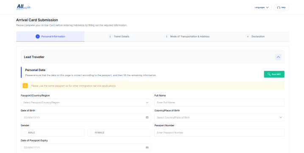The width and height of the screenshot is (304, 153).
Task: Select the FEMALE gender option
Action: click(119, 133)
